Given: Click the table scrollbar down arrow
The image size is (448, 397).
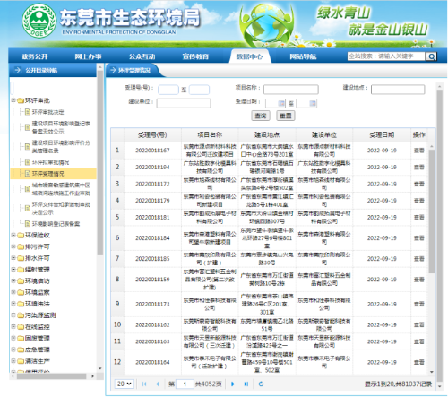Looking at the screenshot, I should coord(432,372).
